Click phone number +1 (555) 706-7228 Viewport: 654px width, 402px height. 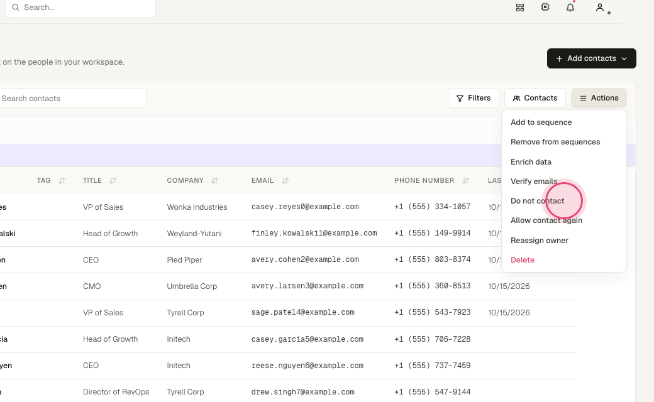[x=433, y=339]
